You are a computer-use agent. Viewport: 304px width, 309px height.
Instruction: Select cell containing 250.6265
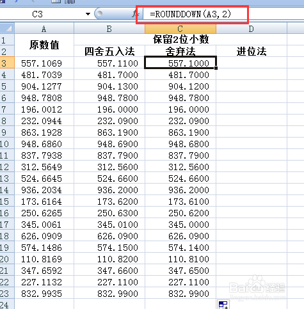44,213
